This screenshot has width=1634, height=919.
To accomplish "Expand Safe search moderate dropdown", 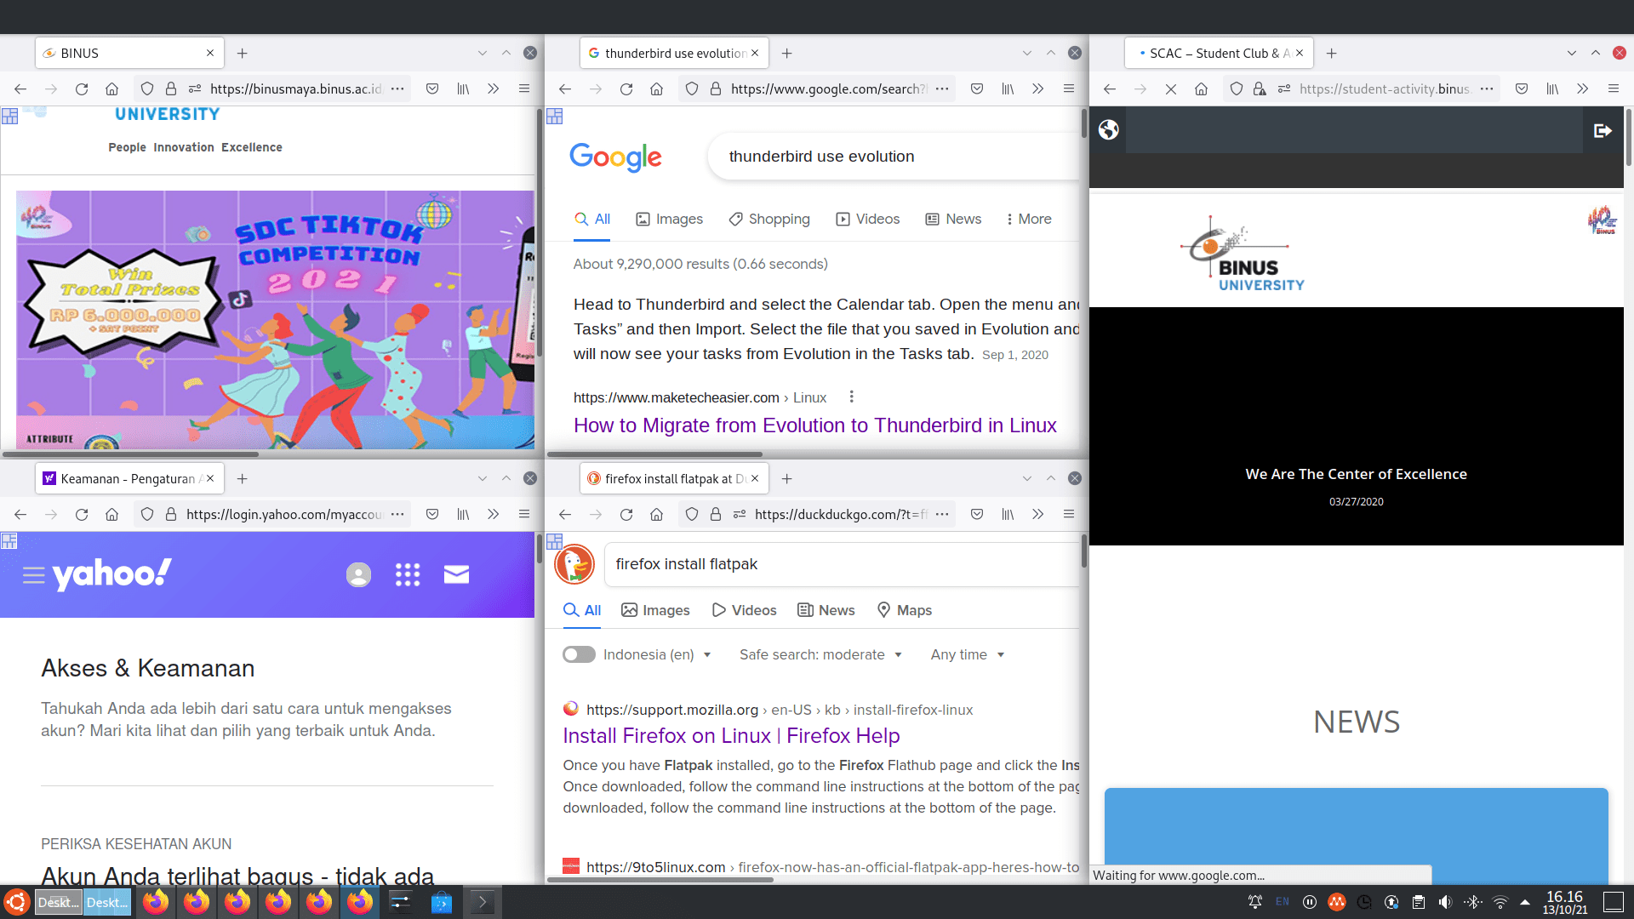I will [820, 654].
